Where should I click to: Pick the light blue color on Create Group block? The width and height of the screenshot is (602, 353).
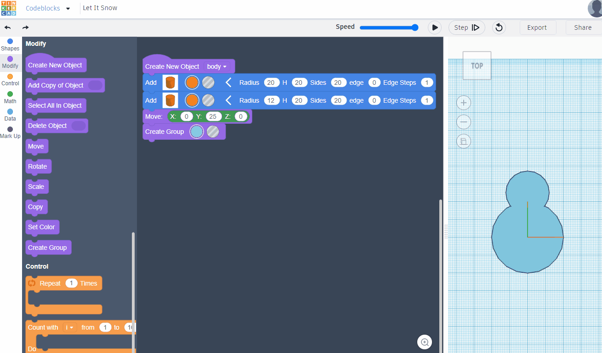(197, 132)
